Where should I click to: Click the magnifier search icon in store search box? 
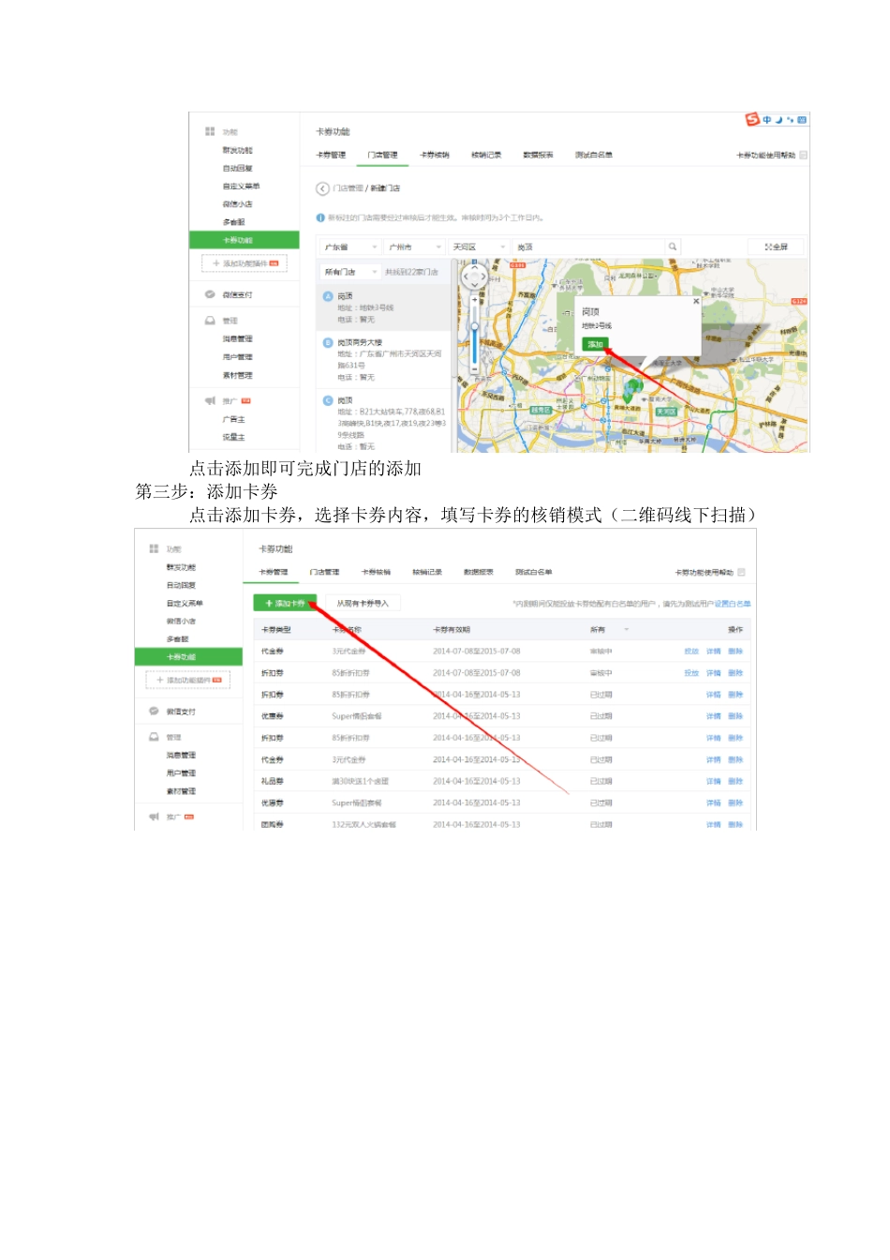[x=672, y=247]
